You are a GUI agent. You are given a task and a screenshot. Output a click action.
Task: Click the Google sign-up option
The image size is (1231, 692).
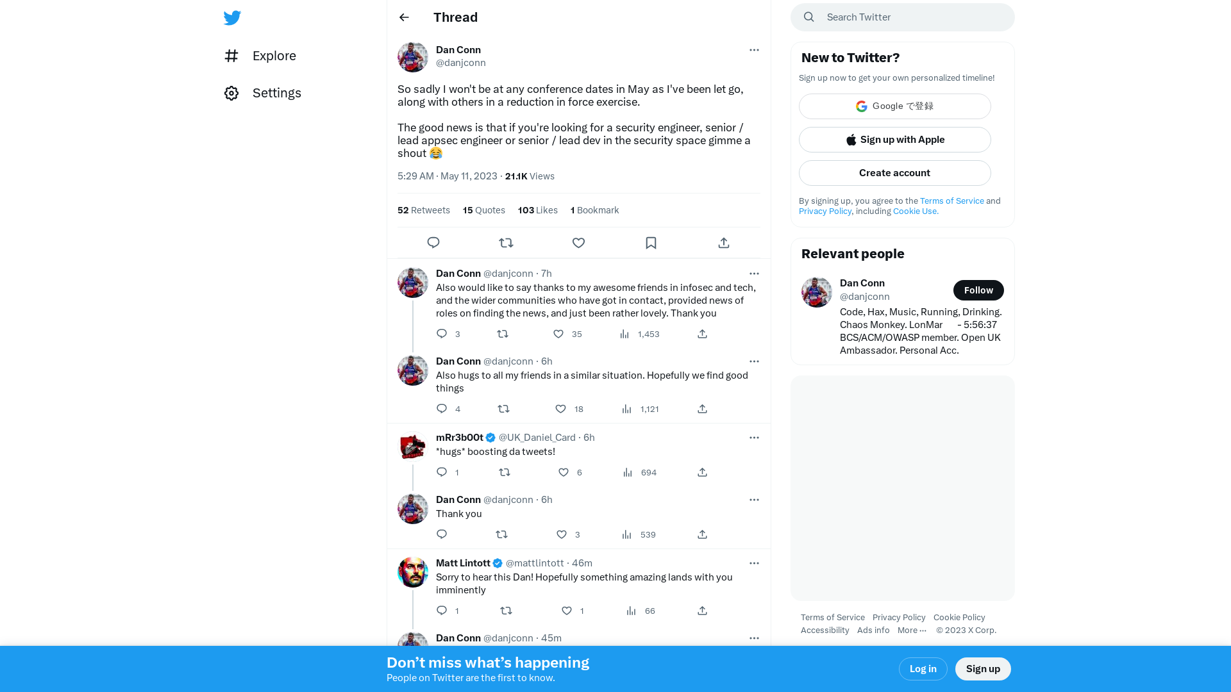coord(894,106)
